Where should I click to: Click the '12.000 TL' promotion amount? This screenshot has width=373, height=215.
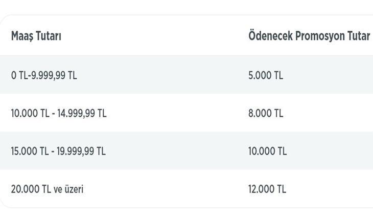267,189
